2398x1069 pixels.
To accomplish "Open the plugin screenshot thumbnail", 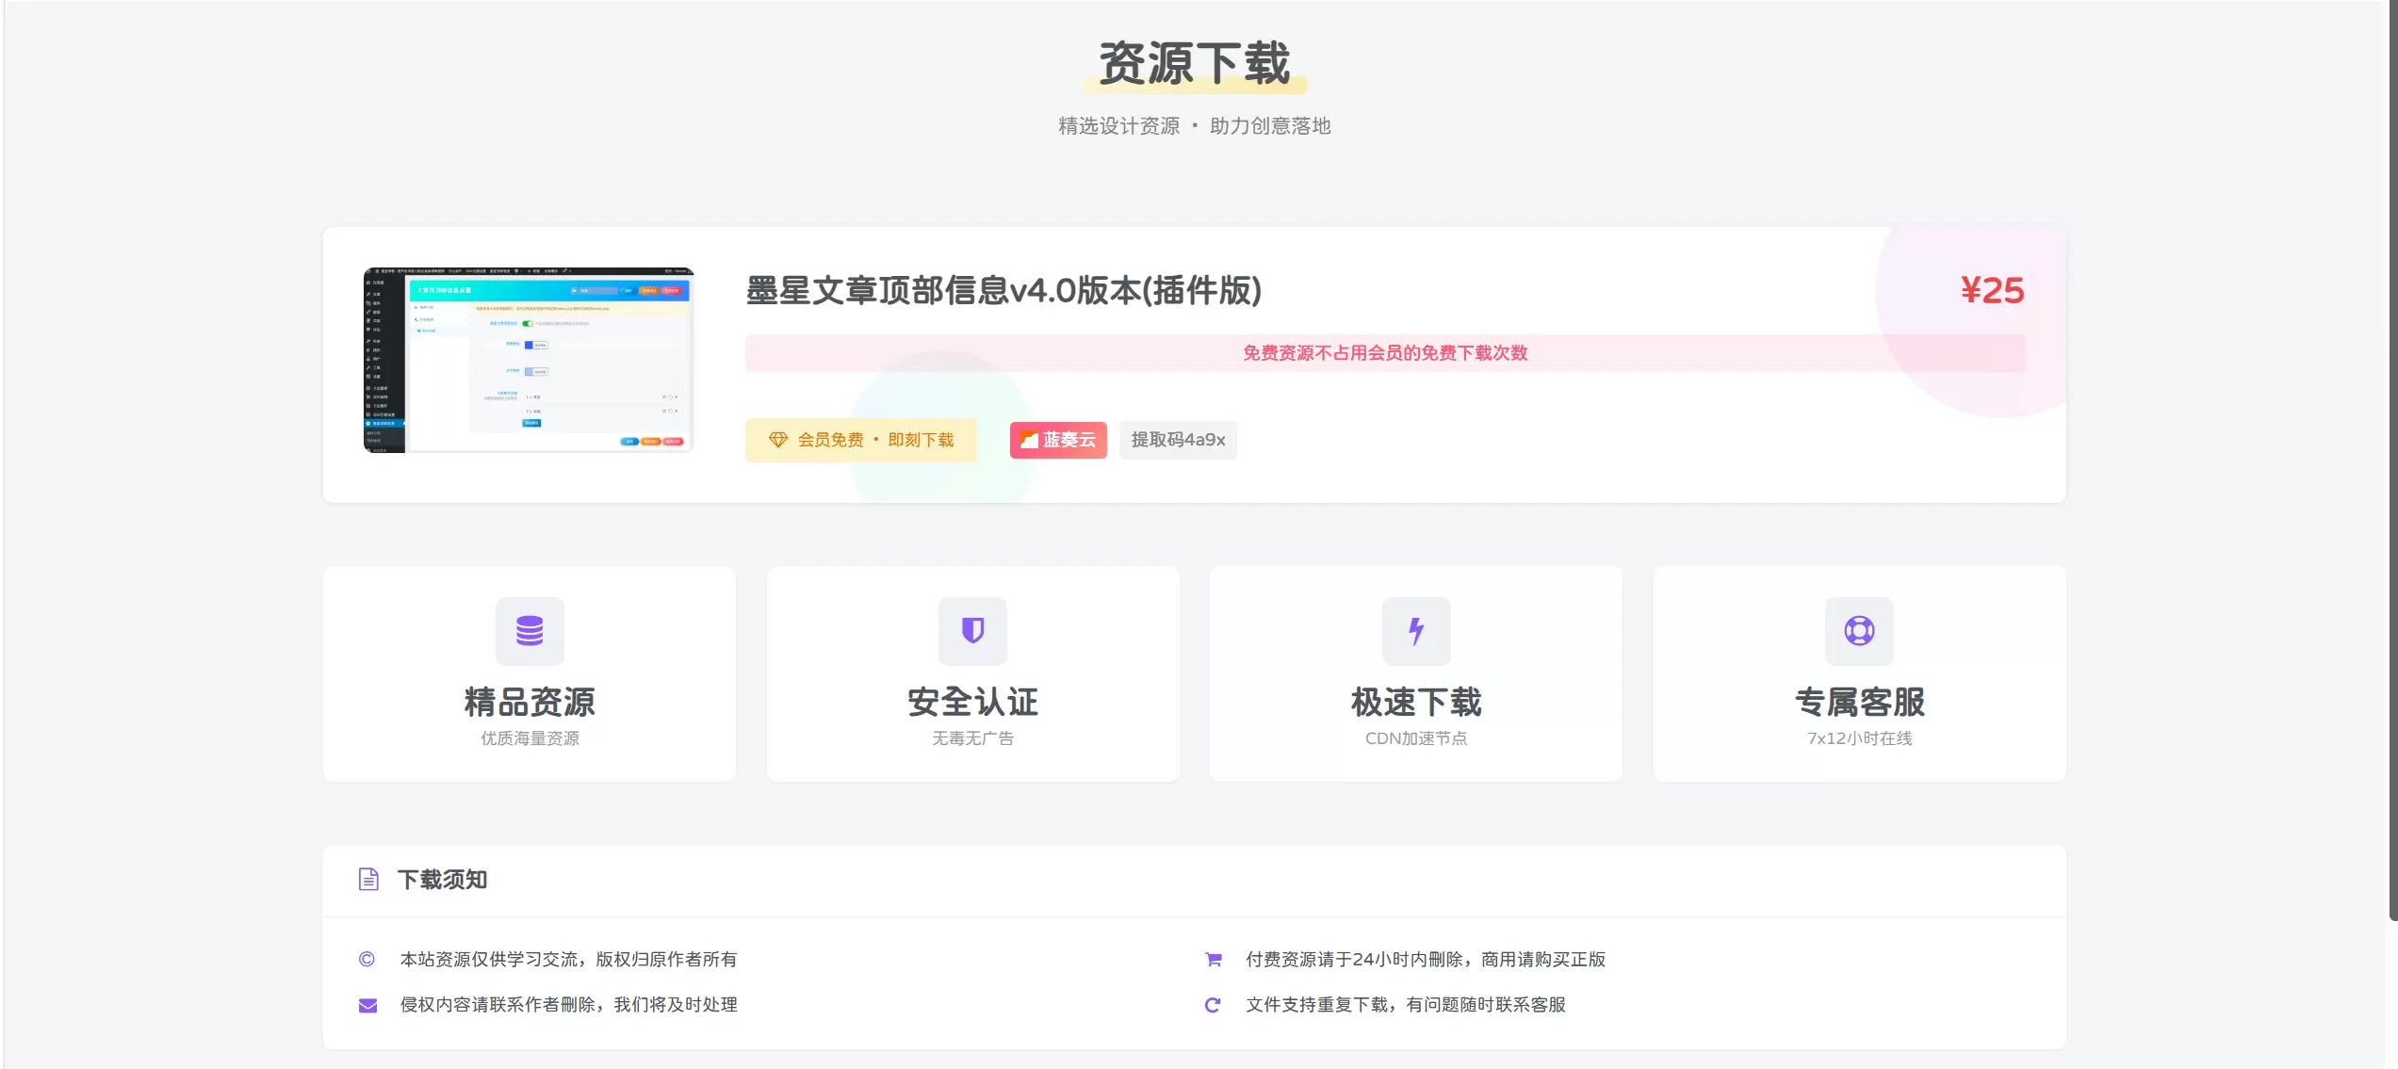I will coord(529,360).
